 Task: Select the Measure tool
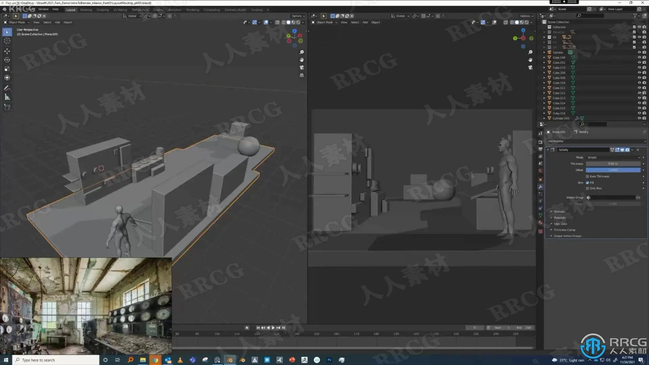(7, 97)
